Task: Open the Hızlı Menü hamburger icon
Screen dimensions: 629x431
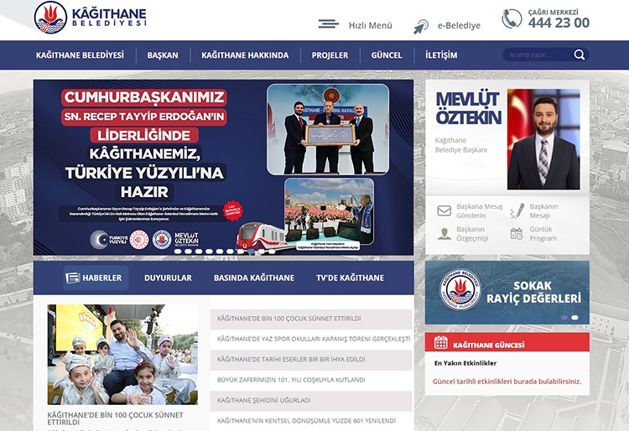Action: 329,24
